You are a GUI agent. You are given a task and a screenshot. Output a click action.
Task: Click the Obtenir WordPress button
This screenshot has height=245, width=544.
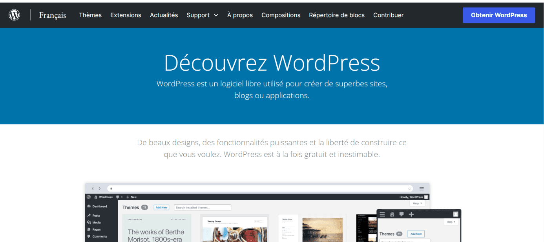[x=498, y=15]
